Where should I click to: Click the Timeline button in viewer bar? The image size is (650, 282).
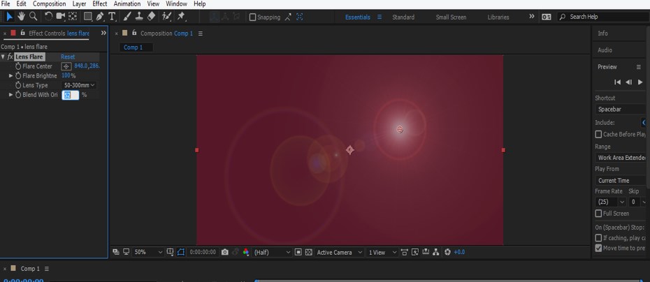coord(426,252)
